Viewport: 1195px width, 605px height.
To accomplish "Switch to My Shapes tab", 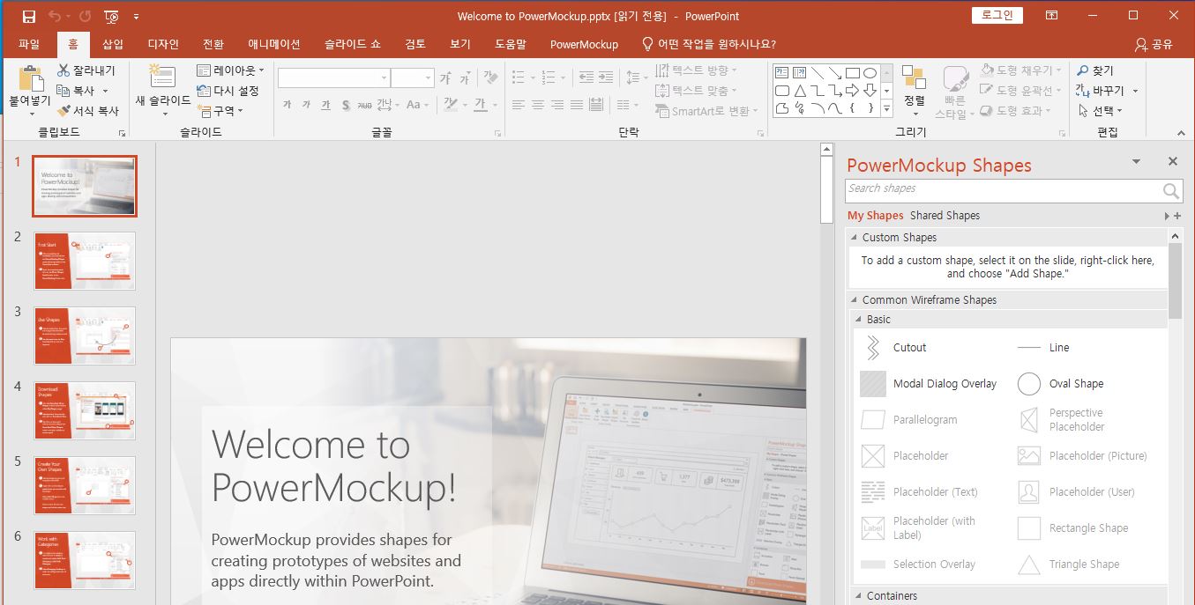I will click(875, 216).
